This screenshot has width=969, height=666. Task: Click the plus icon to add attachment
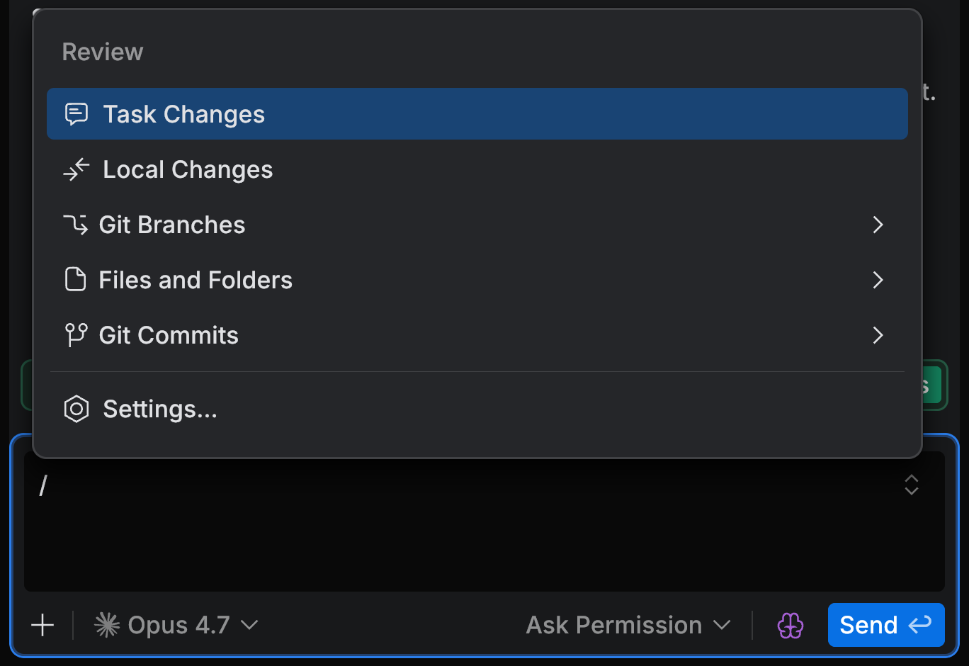42,625
